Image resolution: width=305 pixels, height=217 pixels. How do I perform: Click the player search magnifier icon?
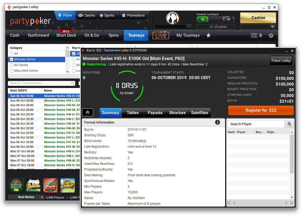point(289,124)
